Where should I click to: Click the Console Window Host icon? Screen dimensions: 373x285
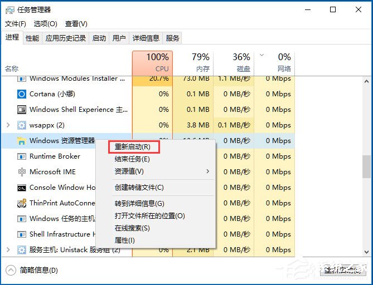pos(22,188)
